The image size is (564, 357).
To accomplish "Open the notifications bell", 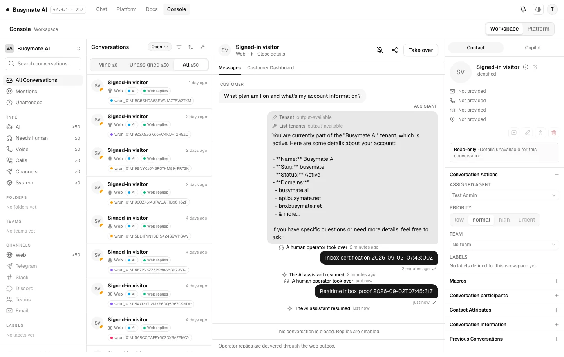I will (523, 9).
